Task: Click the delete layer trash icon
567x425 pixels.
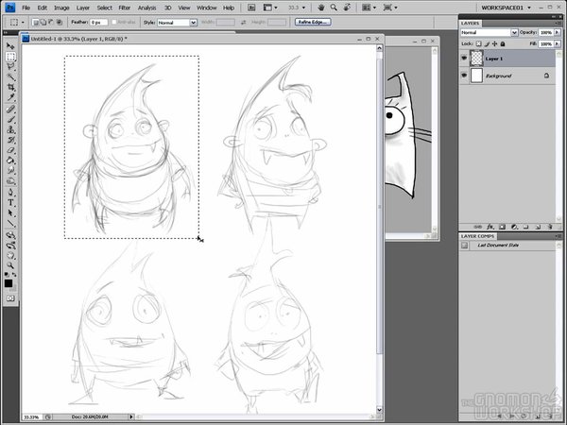Action: click(549, 227)
